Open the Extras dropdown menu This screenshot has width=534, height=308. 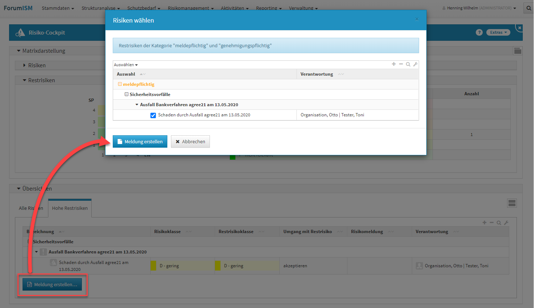point(498,32)
